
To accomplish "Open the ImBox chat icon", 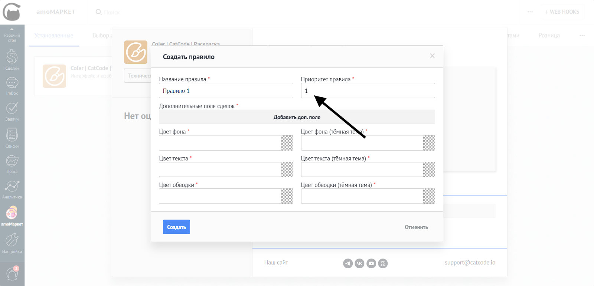I will click(12, 85).
